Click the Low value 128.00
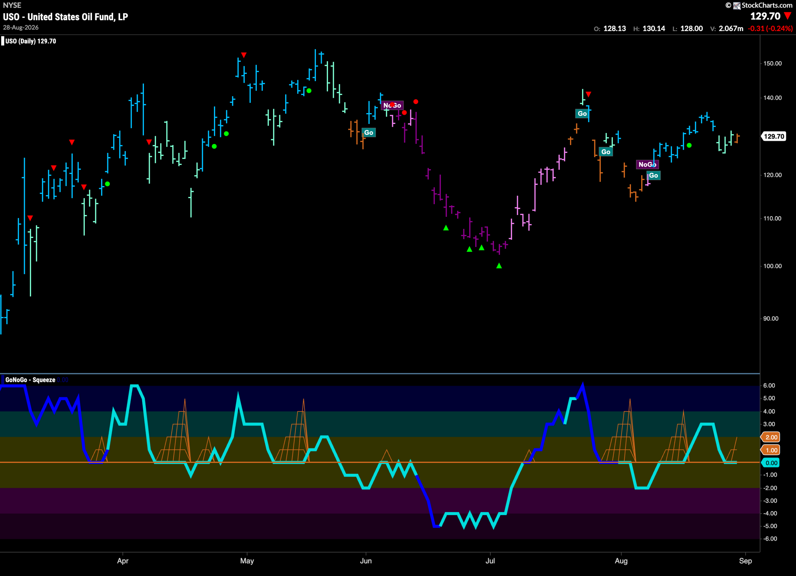The height and width of the screenshot is (576, 796). tap(692, 28)
